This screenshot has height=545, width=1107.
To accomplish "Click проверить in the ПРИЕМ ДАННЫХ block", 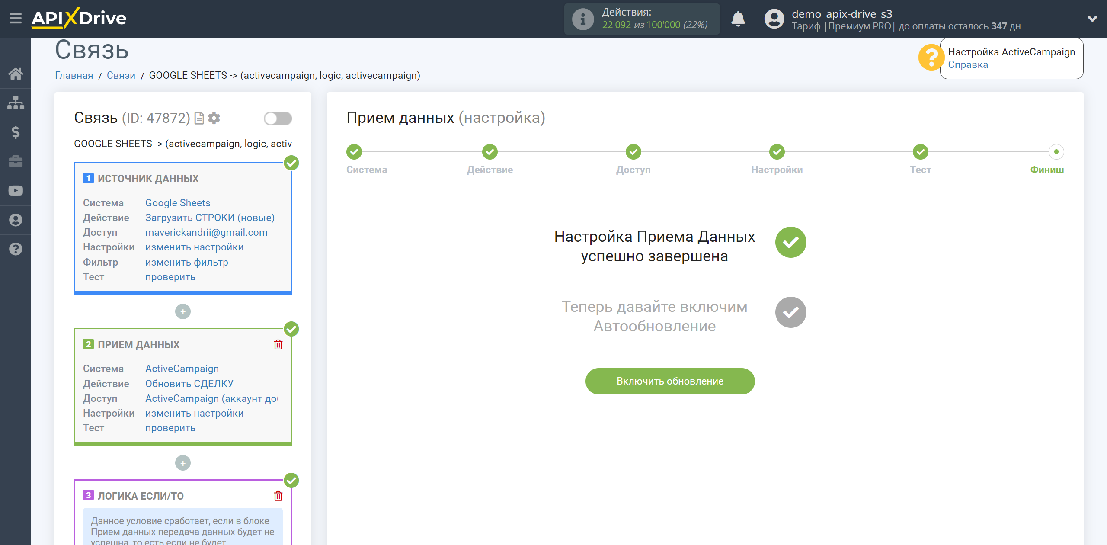I will 170,428.
